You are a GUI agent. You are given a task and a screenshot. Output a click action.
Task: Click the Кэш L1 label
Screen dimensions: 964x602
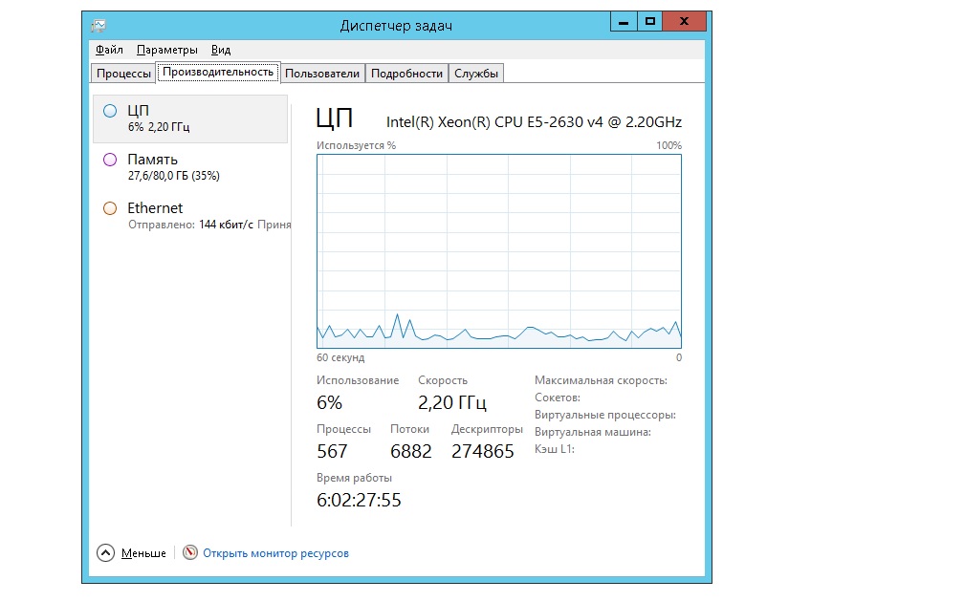[x=555, y=449]
